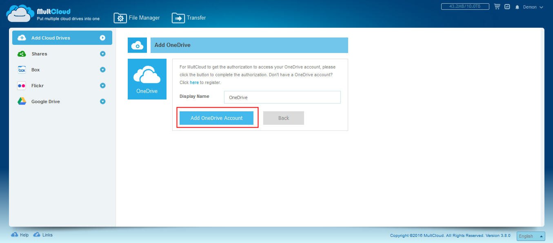Click the Transfer arrow icon
This screenshot has height=243, width=553.
(x=178, y=18)
